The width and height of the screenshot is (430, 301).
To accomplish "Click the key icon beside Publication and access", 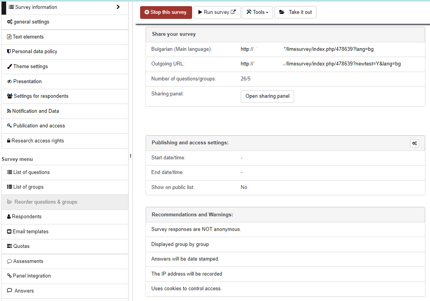I will click(x=10, y=125).
